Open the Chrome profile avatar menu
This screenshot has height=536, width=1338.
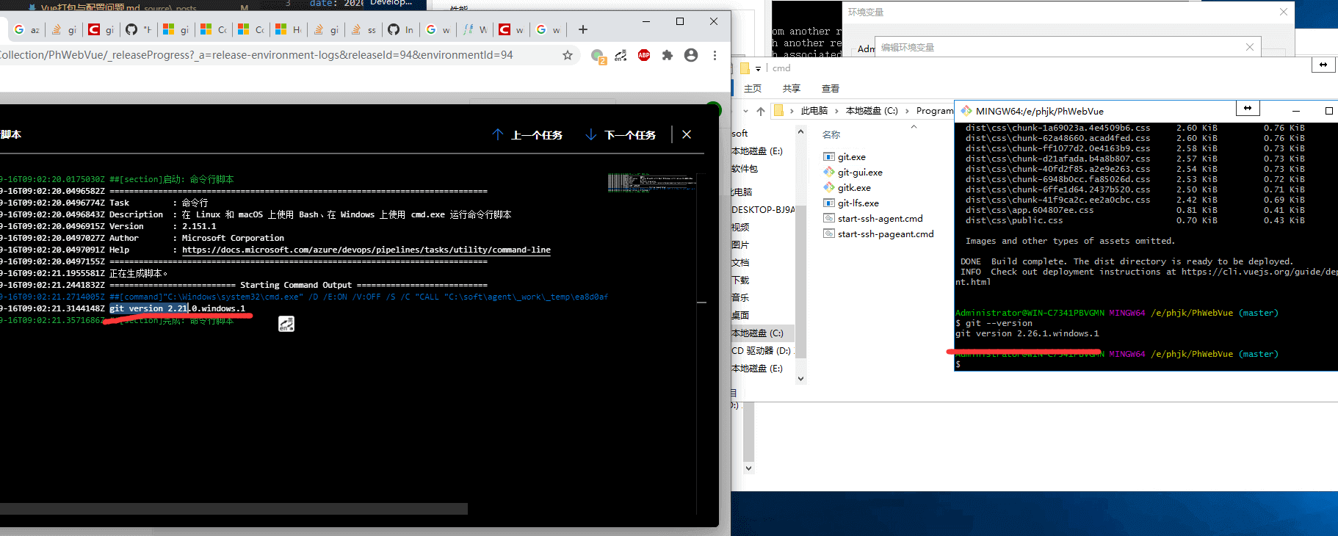pos(690,55)
